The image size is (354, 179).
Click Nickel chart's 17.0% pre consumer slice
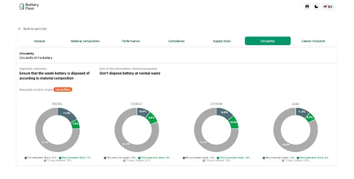point(67,114)
